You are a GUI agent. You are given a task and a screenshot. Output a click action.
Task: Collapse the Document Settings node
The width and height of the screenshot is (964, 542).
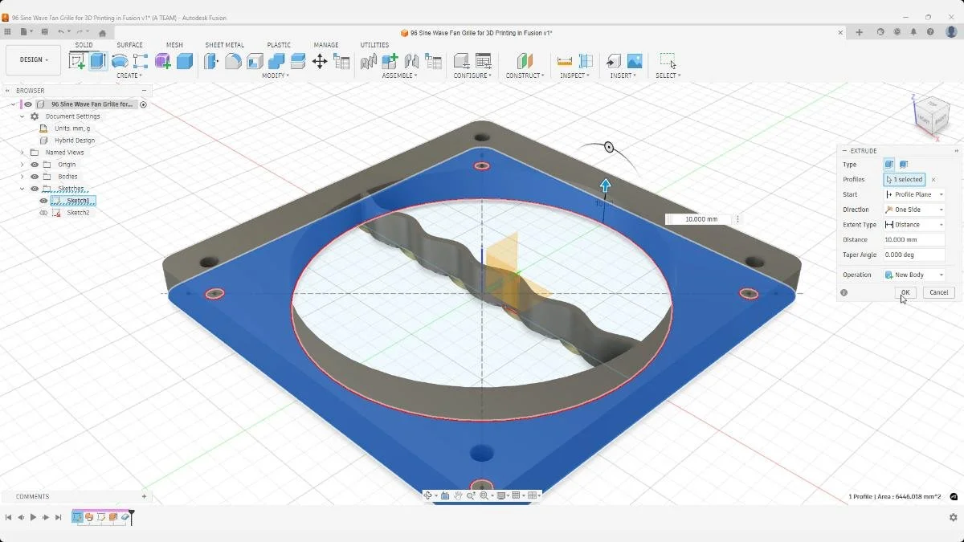(x=22, y=116)
